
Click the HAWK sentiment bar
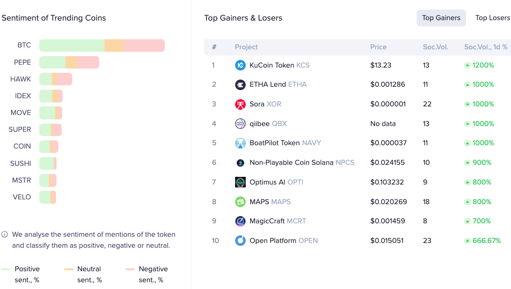[56, 79]
